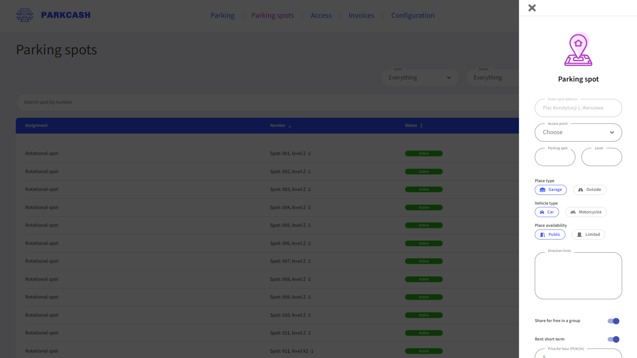Close the Parking spot panel
The height and width of the screenshot is (358, 637).
[532, 8]
